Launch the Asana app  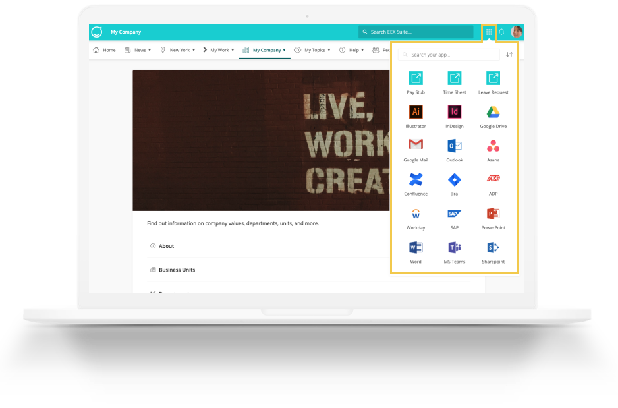(493, 146)
